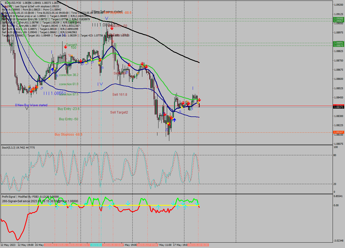Select the red down arrow beside Target1 label

tap(65, 47)
